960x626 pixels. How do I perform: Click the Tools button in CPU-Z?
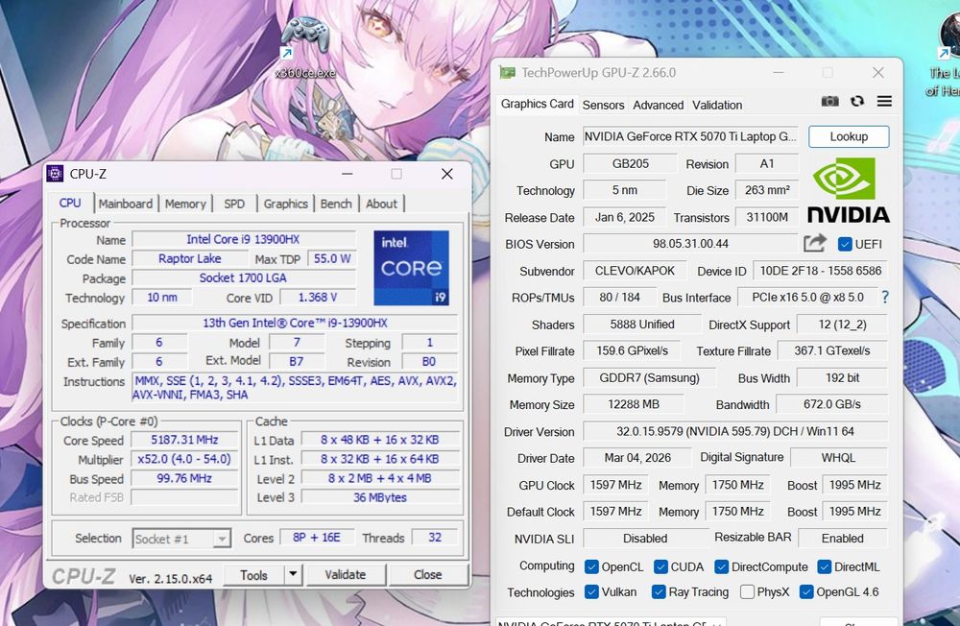pyautogui.click(x=253, y=574)
